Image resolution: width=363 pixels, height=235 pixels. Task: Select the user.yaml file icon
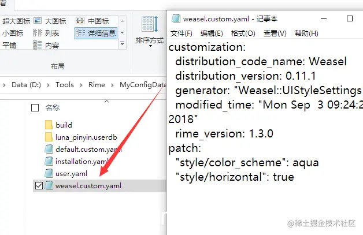pos(49,173)
